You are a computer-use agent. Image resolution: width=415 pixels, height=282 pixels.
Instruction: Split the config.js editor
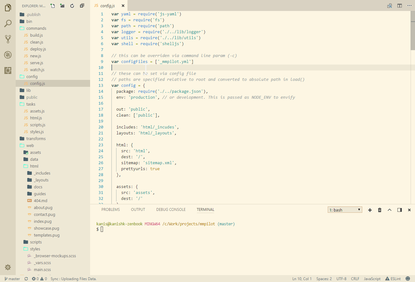point(400,5)
